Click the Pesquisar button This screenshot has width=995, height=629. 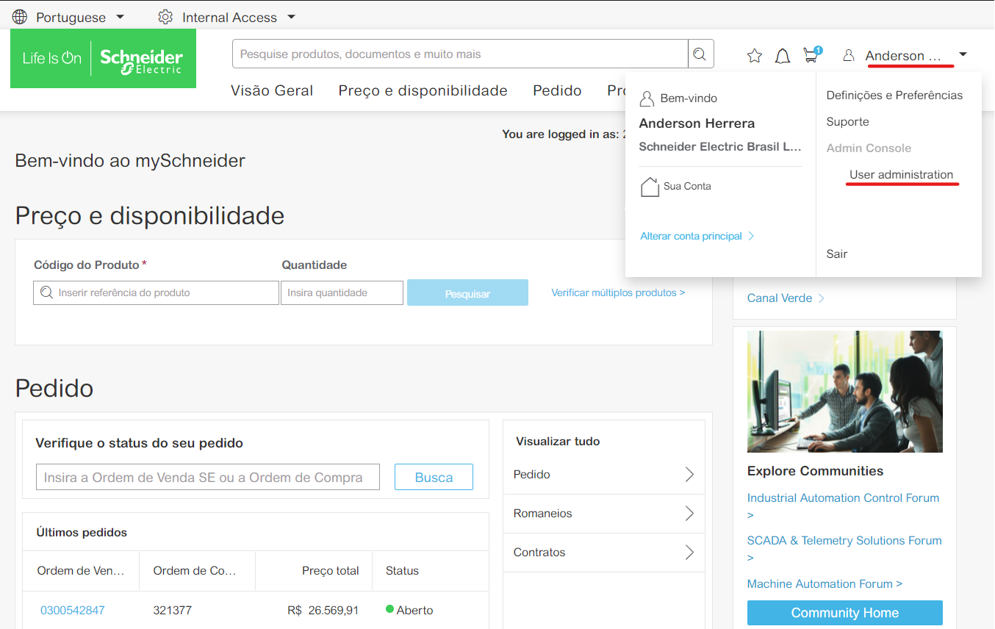467,292
